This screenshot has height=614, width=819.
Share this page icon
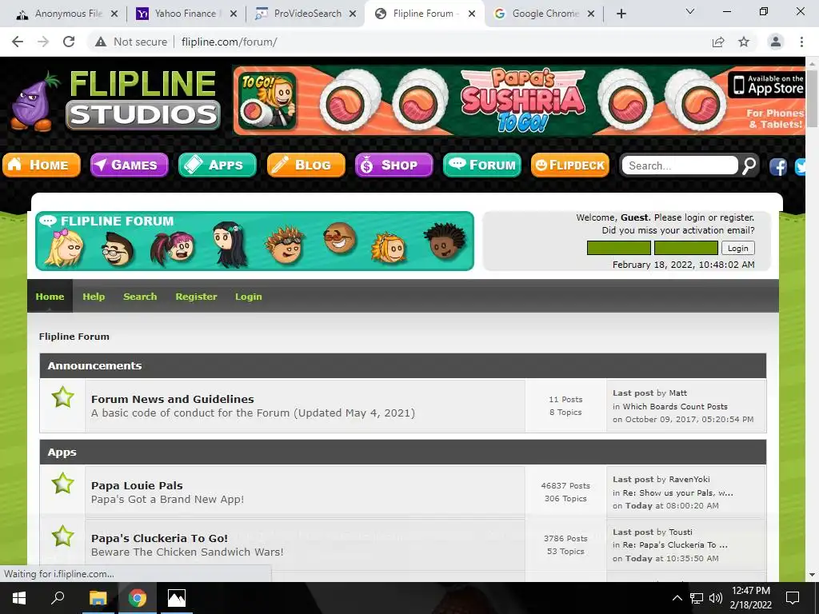pos(718,42)
